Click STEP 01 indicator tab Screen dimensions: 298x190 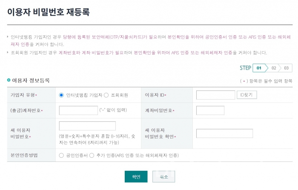coord(259,68)
